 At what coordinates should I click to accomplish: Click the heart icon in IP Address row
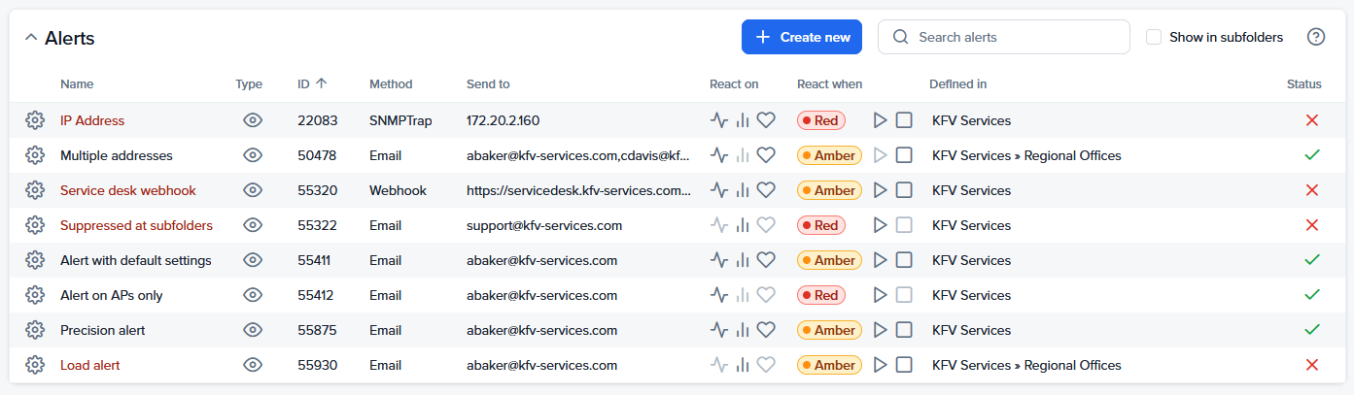[x=766, y=120]
